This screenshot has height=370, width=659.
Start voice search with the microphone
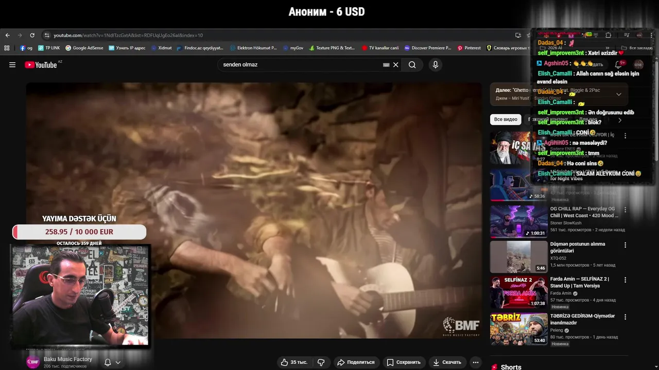coord(436,65)
